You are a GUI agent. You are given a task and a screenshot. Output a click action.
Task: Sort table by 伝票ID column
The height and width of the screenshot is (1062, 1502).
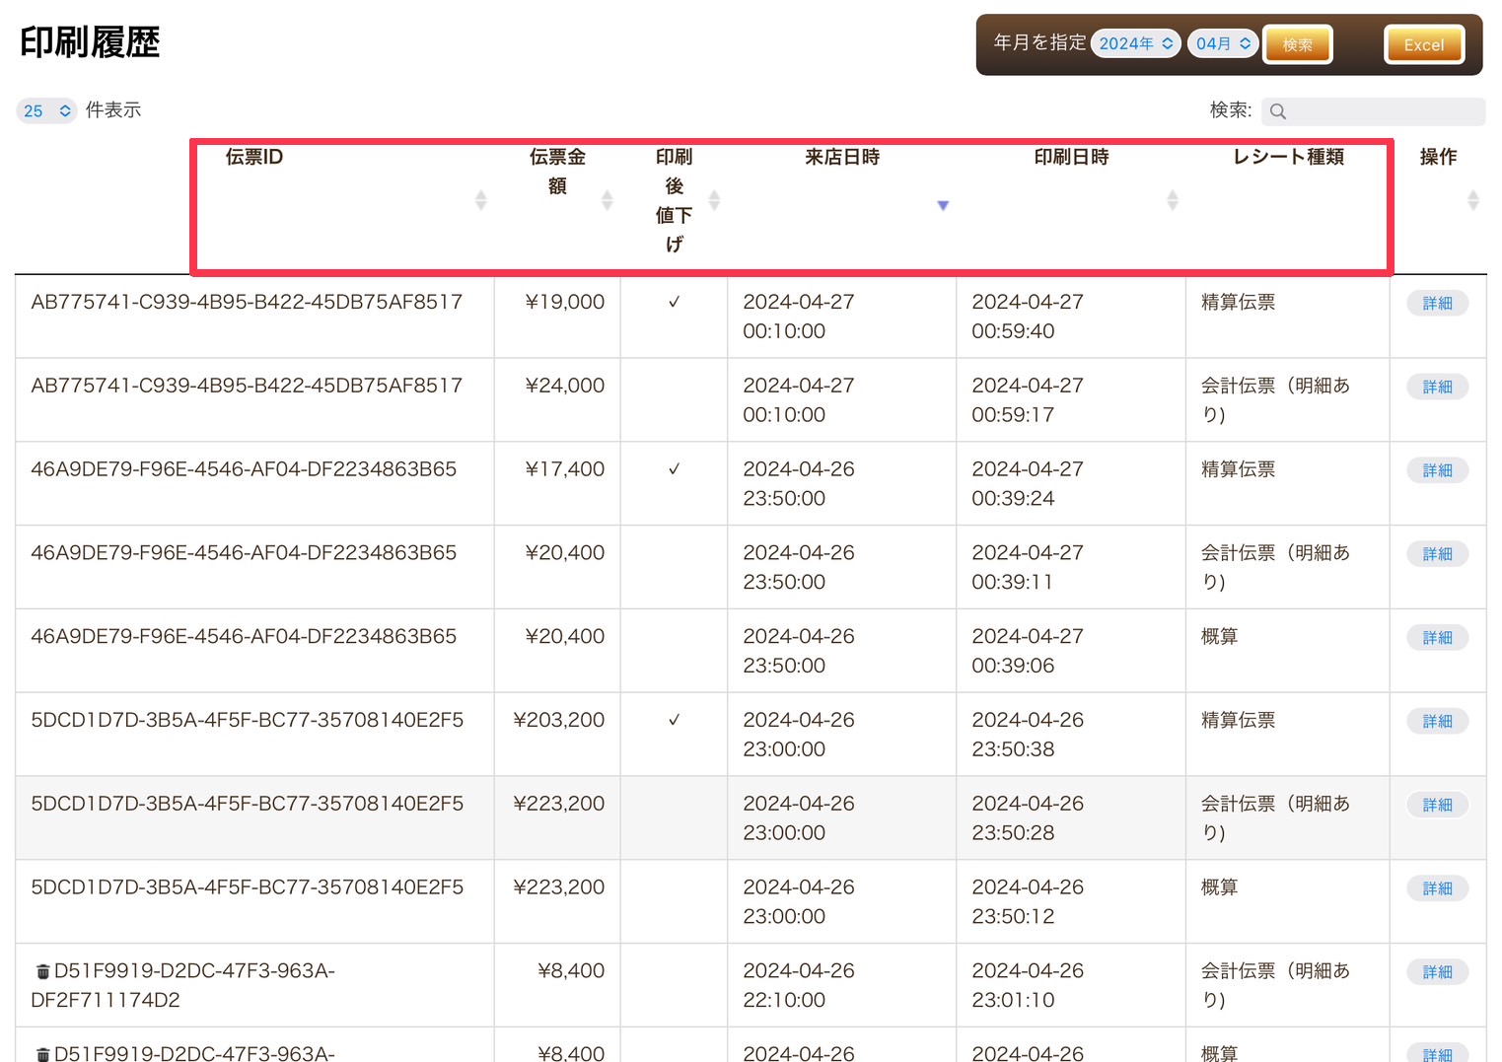tap(480, 200)
